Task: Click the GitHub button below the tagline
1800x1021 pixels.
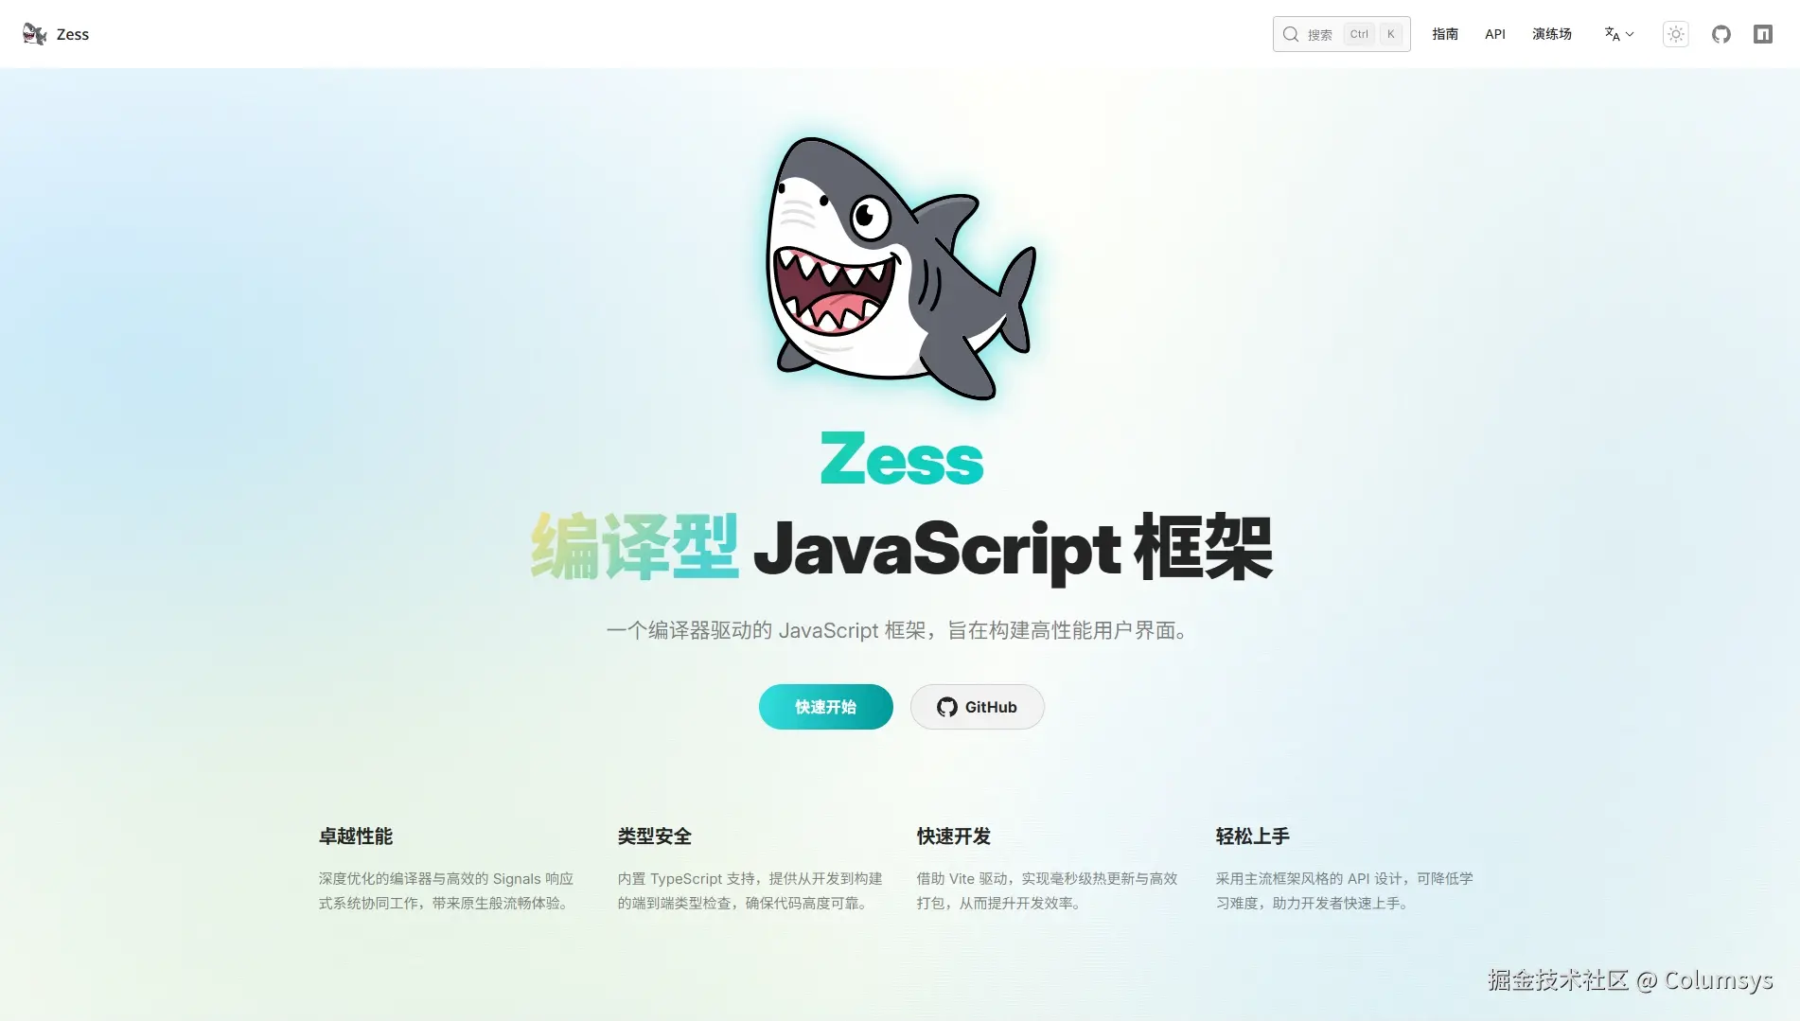Action: [977, 706]
